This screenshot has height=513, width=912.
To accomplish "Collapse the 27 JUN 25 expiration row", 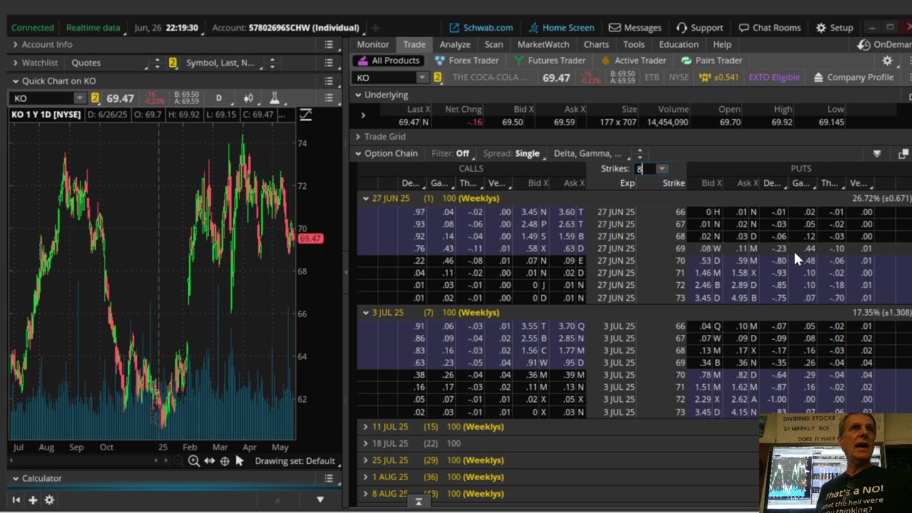I will point(366,198).
